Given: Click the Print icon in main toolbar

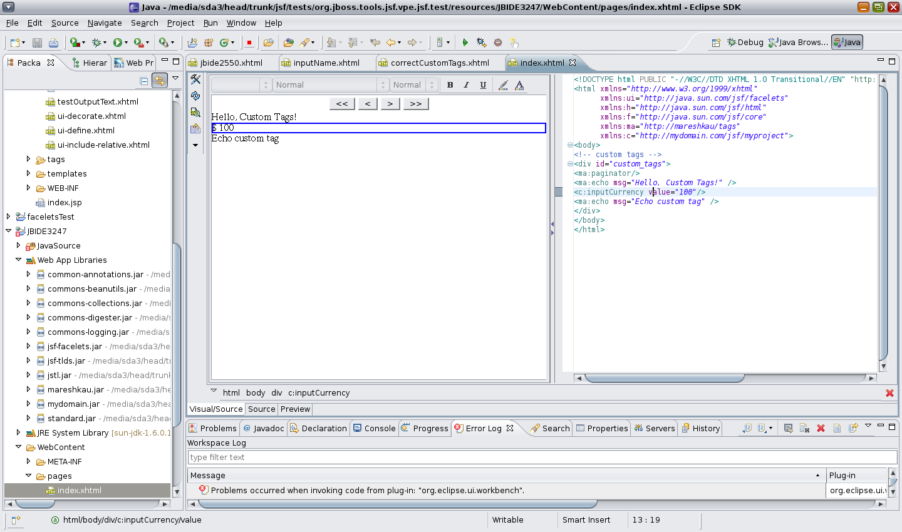Looking at the screenshot, I should point(53,43).
